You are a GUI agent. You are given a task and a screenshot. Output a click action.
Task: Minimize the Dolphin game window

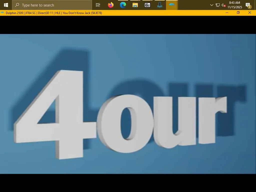point(227,13)
